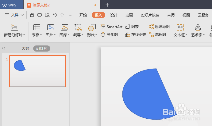The height and width of the screenshot is (126, 212).
Task: Expand the 文件 dropdown arrow
Action: coord(22,15)
